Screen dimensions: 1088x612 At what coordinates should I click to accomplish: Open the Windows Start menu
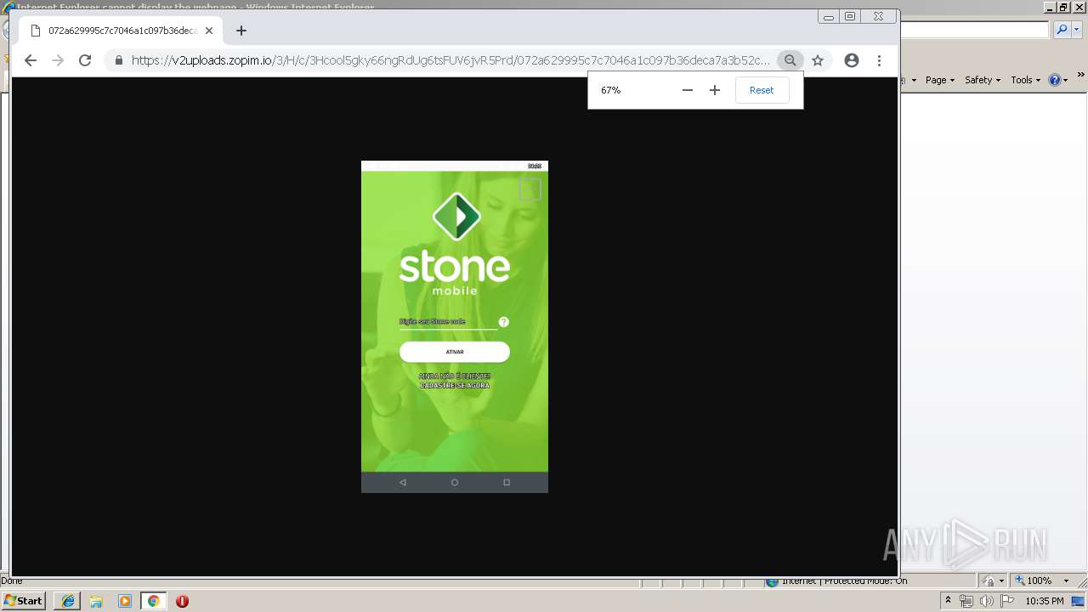tap(24, 600)
